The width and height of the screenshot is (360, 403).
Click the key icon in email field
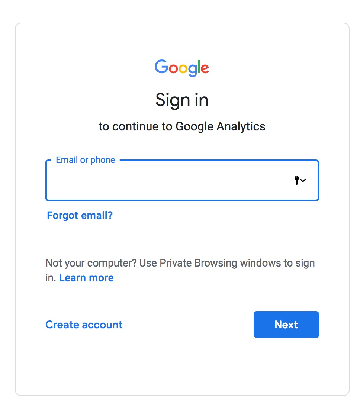coord(296,180)
